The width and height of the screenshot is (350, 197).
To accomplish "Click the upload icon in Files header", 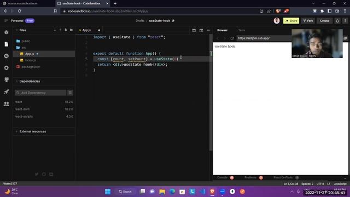I will [60, 30].
